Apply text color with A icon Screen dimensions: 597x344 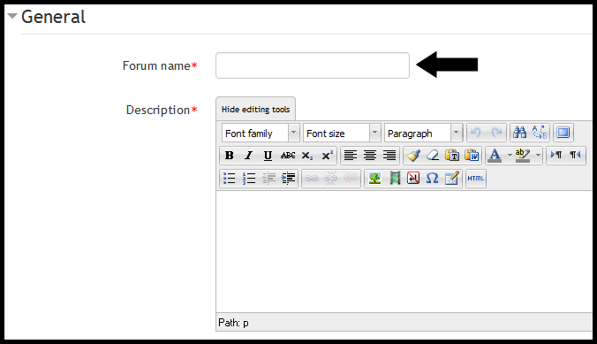coord(495,156)
